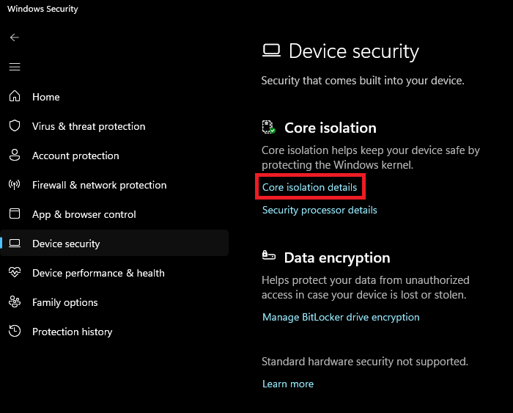Click the App & browser control icon

[x=15, y=214]
